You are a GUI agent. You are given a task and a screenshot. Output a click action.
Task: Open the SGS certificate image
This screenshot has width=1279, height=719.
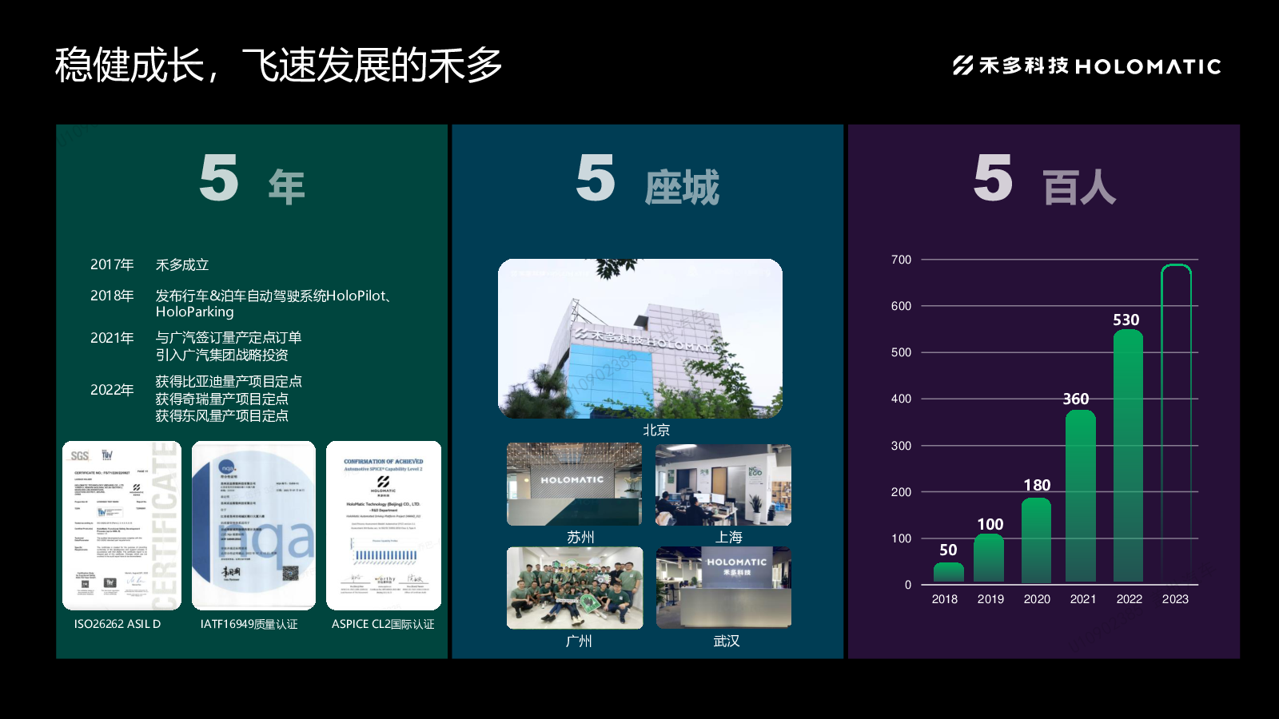coord(122,526)
